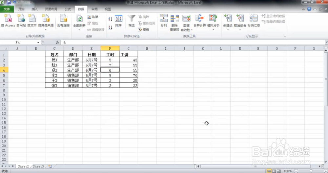Select Sheet2 worksheet tab
Image resolution: width=328 pixels, height=173 pixels.
pos(23,166)
